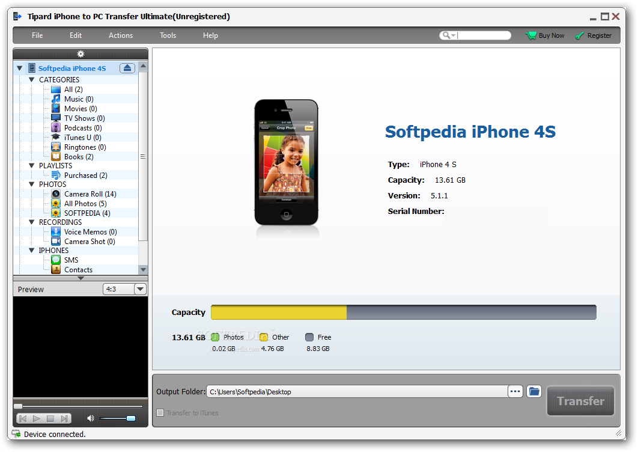Collapse the PHOTOS tree section

point(31,185)
